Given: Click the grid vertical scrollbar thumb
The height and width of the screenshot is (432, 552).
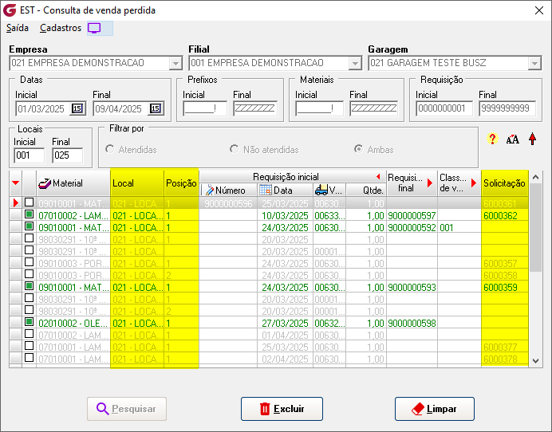Looking at the screenshot, I should click(535, 227).
